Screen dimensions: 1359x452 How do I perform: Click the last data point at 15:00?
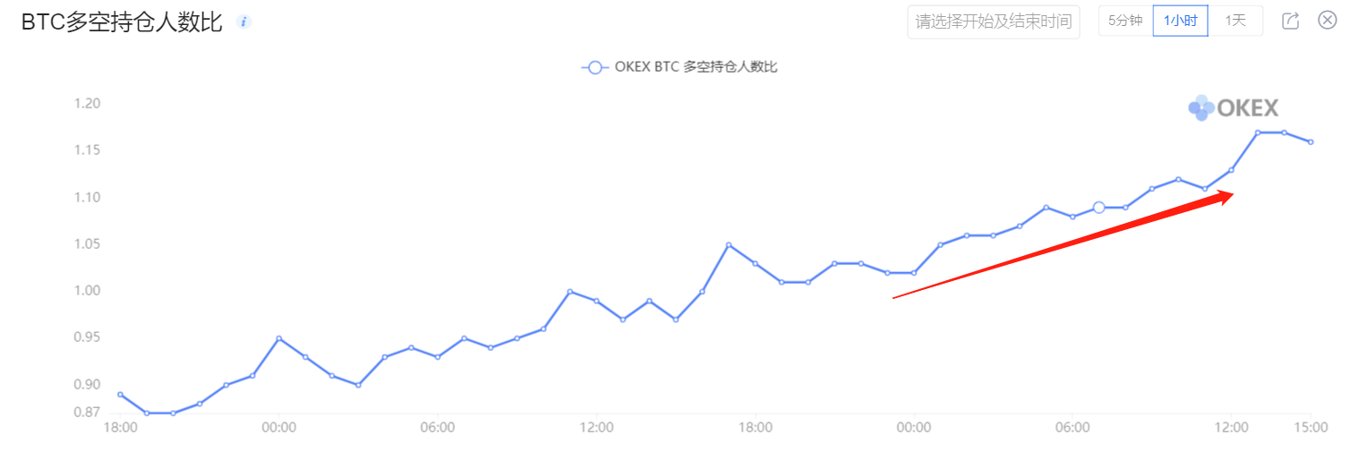tap(1311, 141)
